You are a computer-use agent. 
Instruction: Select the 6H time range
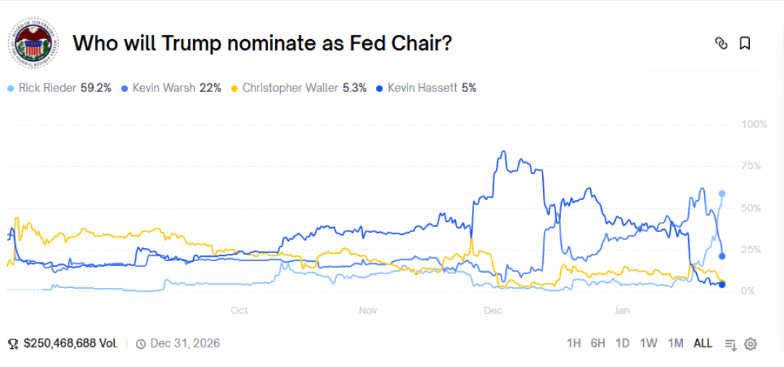(x=598, y=343)
